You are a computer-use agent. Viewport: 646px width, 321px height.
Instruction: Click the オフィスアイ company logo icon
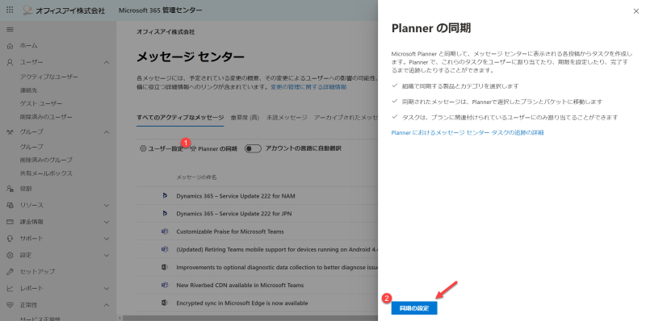(28, 10)
